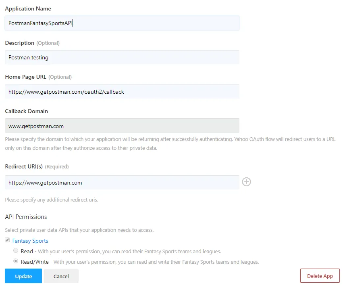The width and height of the screenshot is (345, 290).
Task: Click the Cancel button
Action: pyautogui.click(x=61, y=276)
